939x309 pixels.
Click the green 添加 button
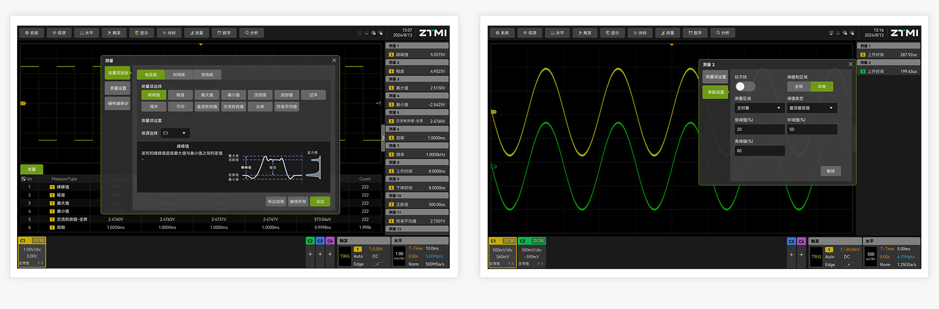pyautogui.click(x=320, y=201)
